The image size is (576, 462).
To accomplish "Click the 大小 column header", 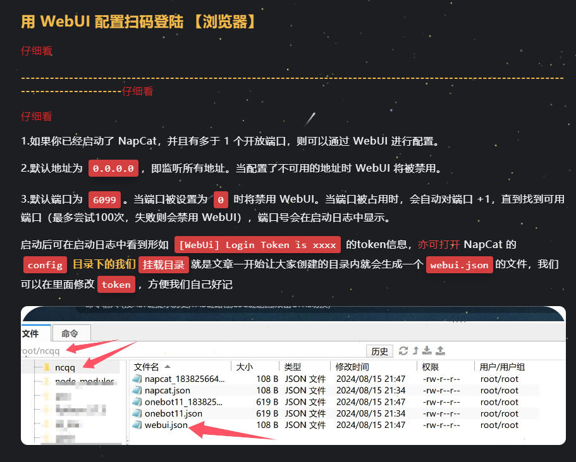I will point(244,367).
